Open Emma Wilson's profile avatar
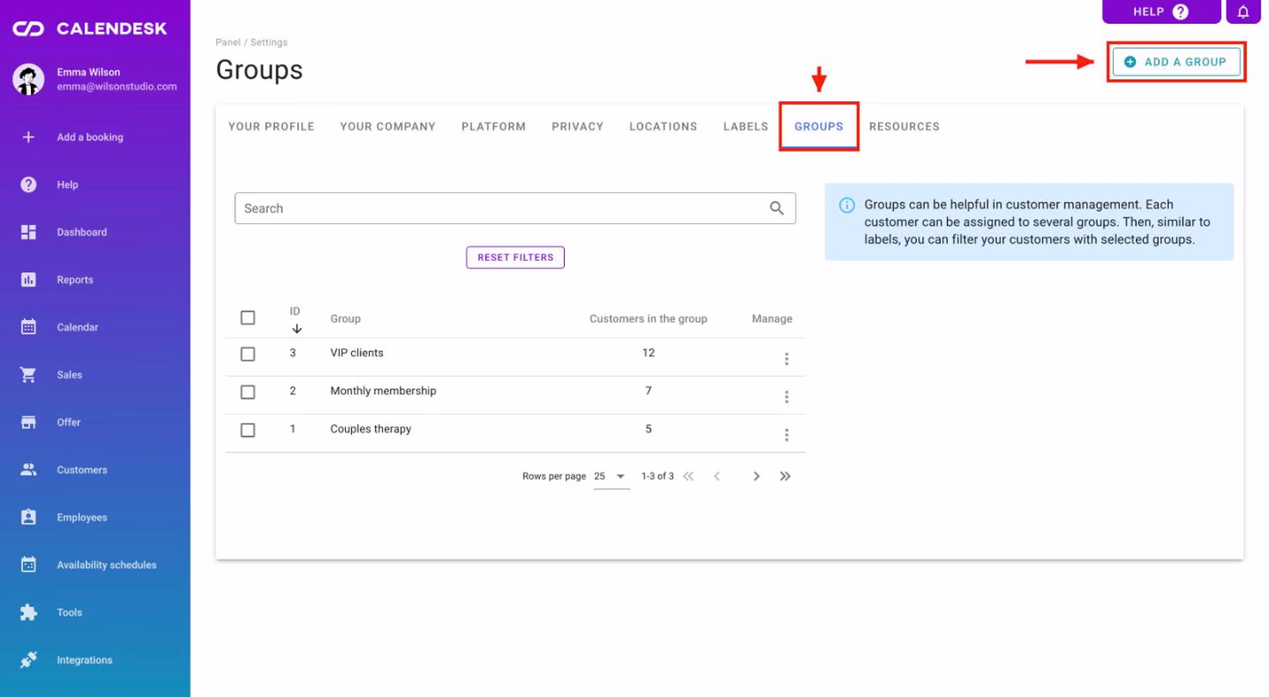Image resolution: width=1269 pixels, height=697 pixels. [28, 79]
